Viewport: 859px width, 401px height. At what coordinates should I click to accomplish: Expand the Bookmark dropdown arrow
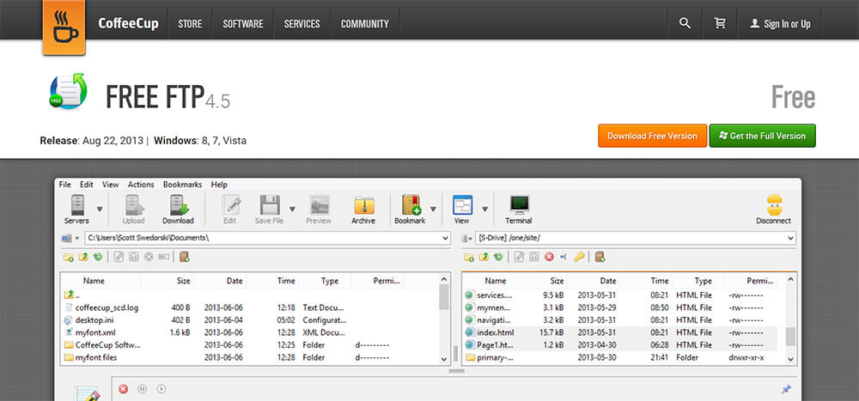433,209
